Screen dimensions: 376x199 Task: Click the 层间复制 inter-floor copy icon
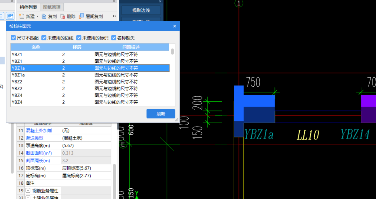tap(81, 16)
